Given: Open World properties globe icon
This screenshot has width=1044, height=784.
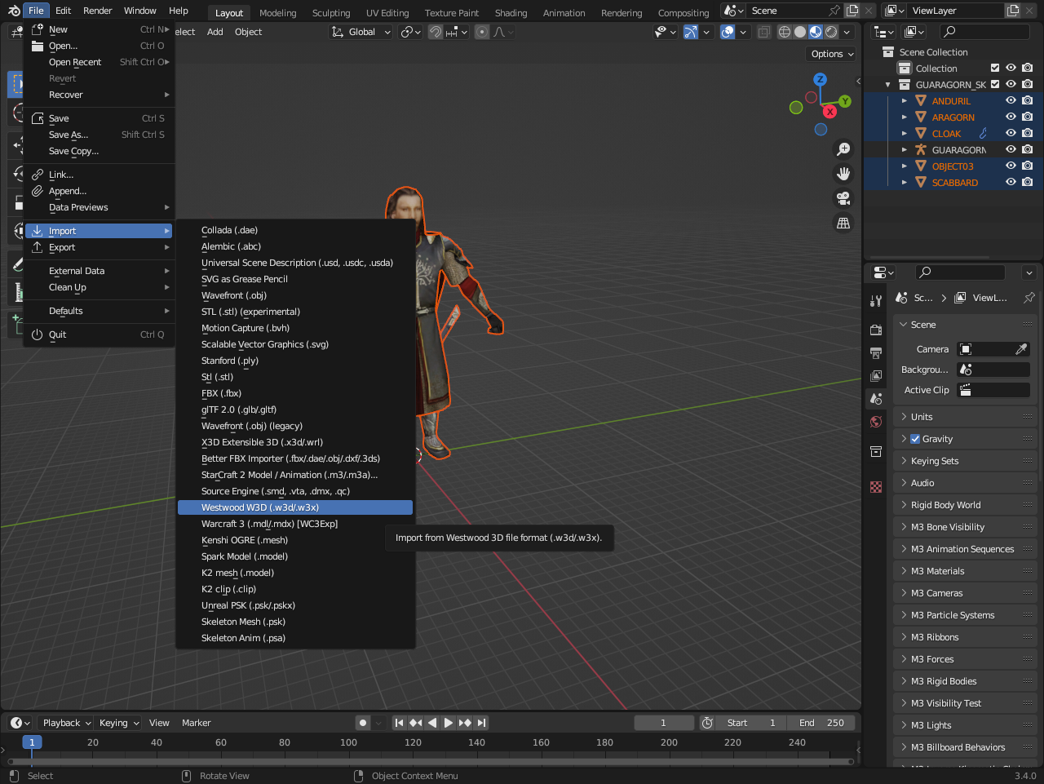Looking at the screenshot, I should tap(876, 422).
